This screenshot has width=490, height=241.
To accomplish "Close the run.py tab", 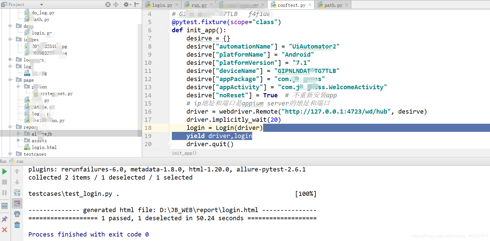I will point(211,5).
